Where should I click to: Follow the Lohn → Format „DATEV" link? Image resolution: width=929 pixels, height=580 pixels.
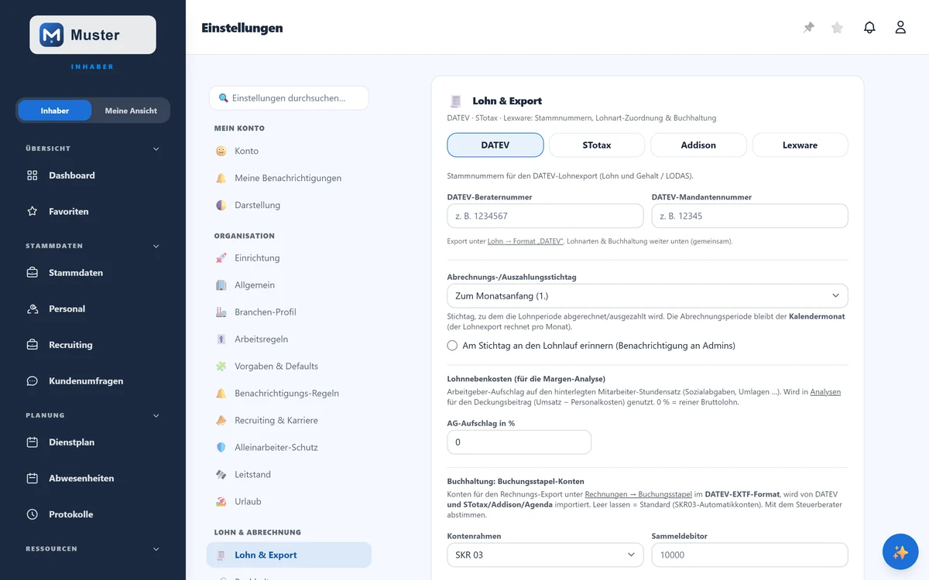pyautogui.click(x=526, y=241)
